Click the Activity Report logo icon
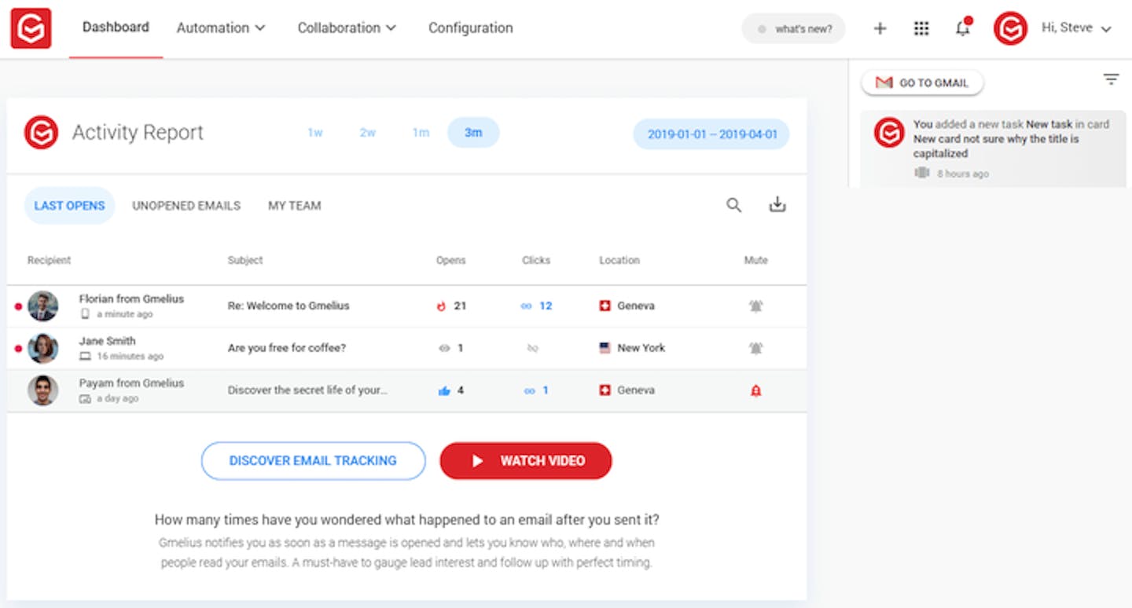1132x608 pixels. coord(41,132)
